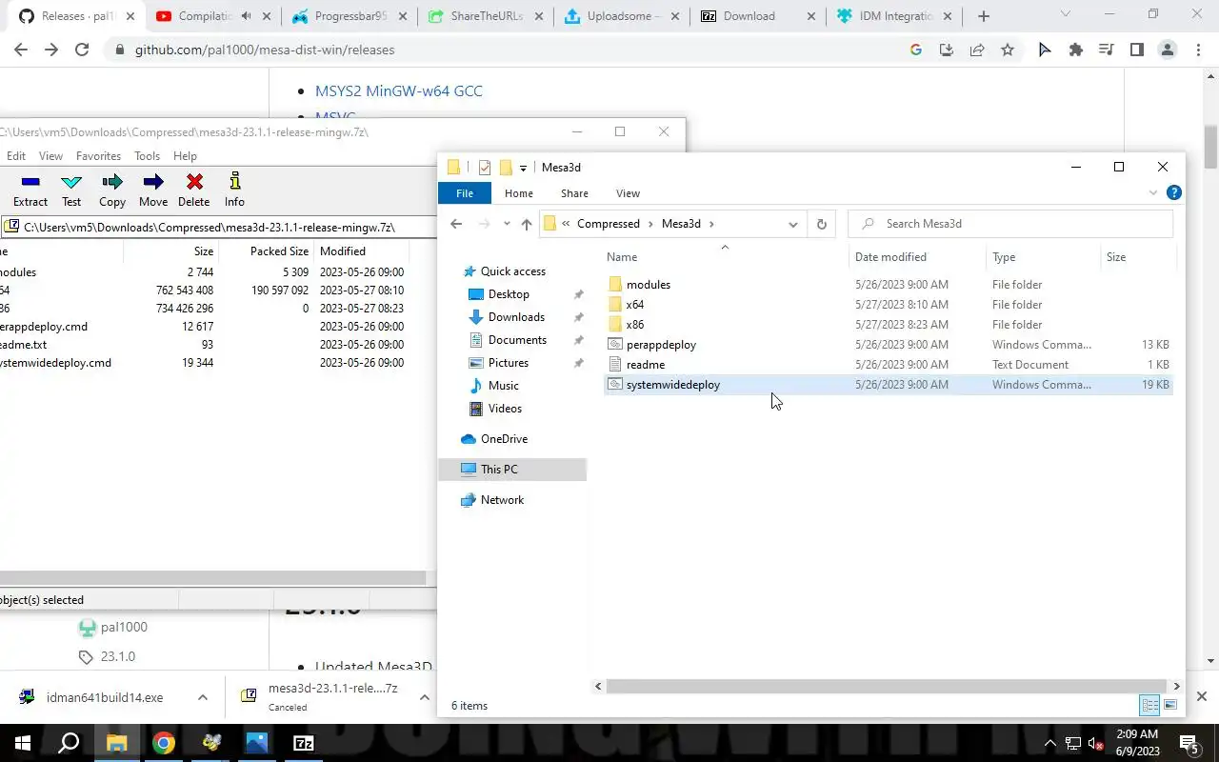This screenshot has width=1219, height=762.
Task: Show hidden system tray icons
Action: point(1050,743)
